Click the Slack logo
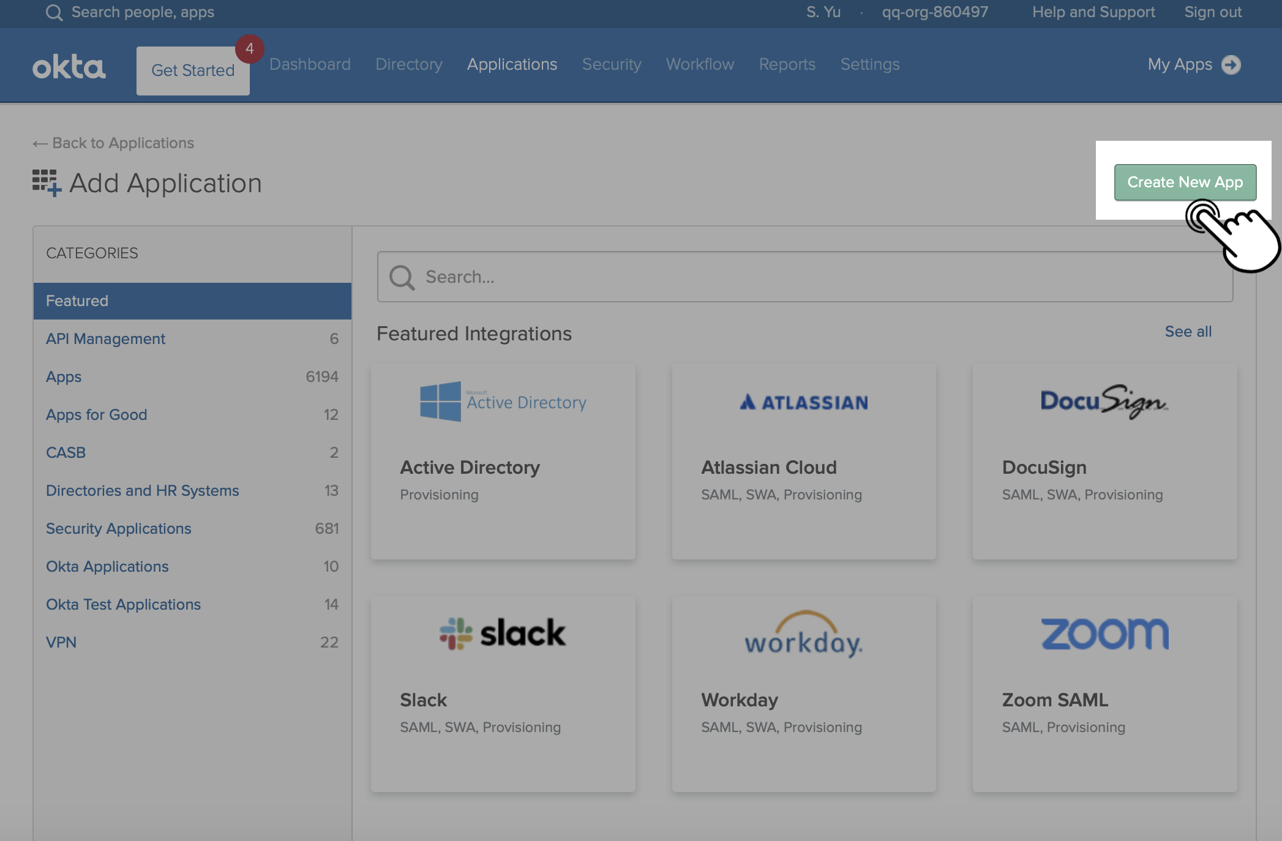Viewport: 1282px width, 841px height. click(503, 634)
